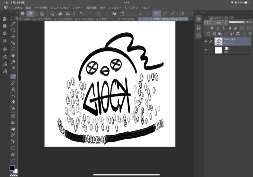The image size is (253, 177).
Task: Click the Open file folder icon
Action: 60,14
